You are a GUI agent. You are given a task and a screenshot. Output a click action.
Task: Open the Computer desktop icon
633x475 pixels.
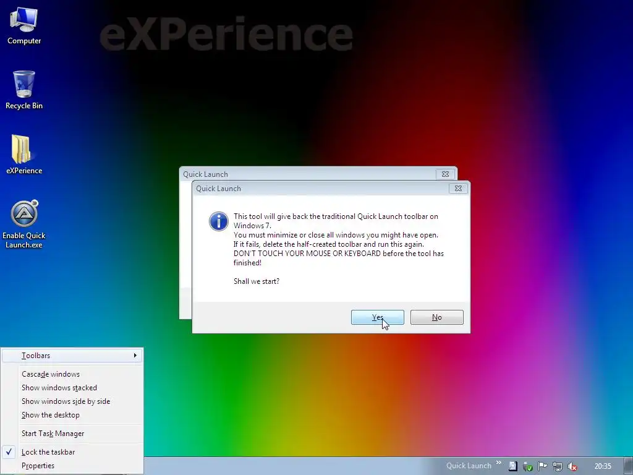(x=24, y=26)
